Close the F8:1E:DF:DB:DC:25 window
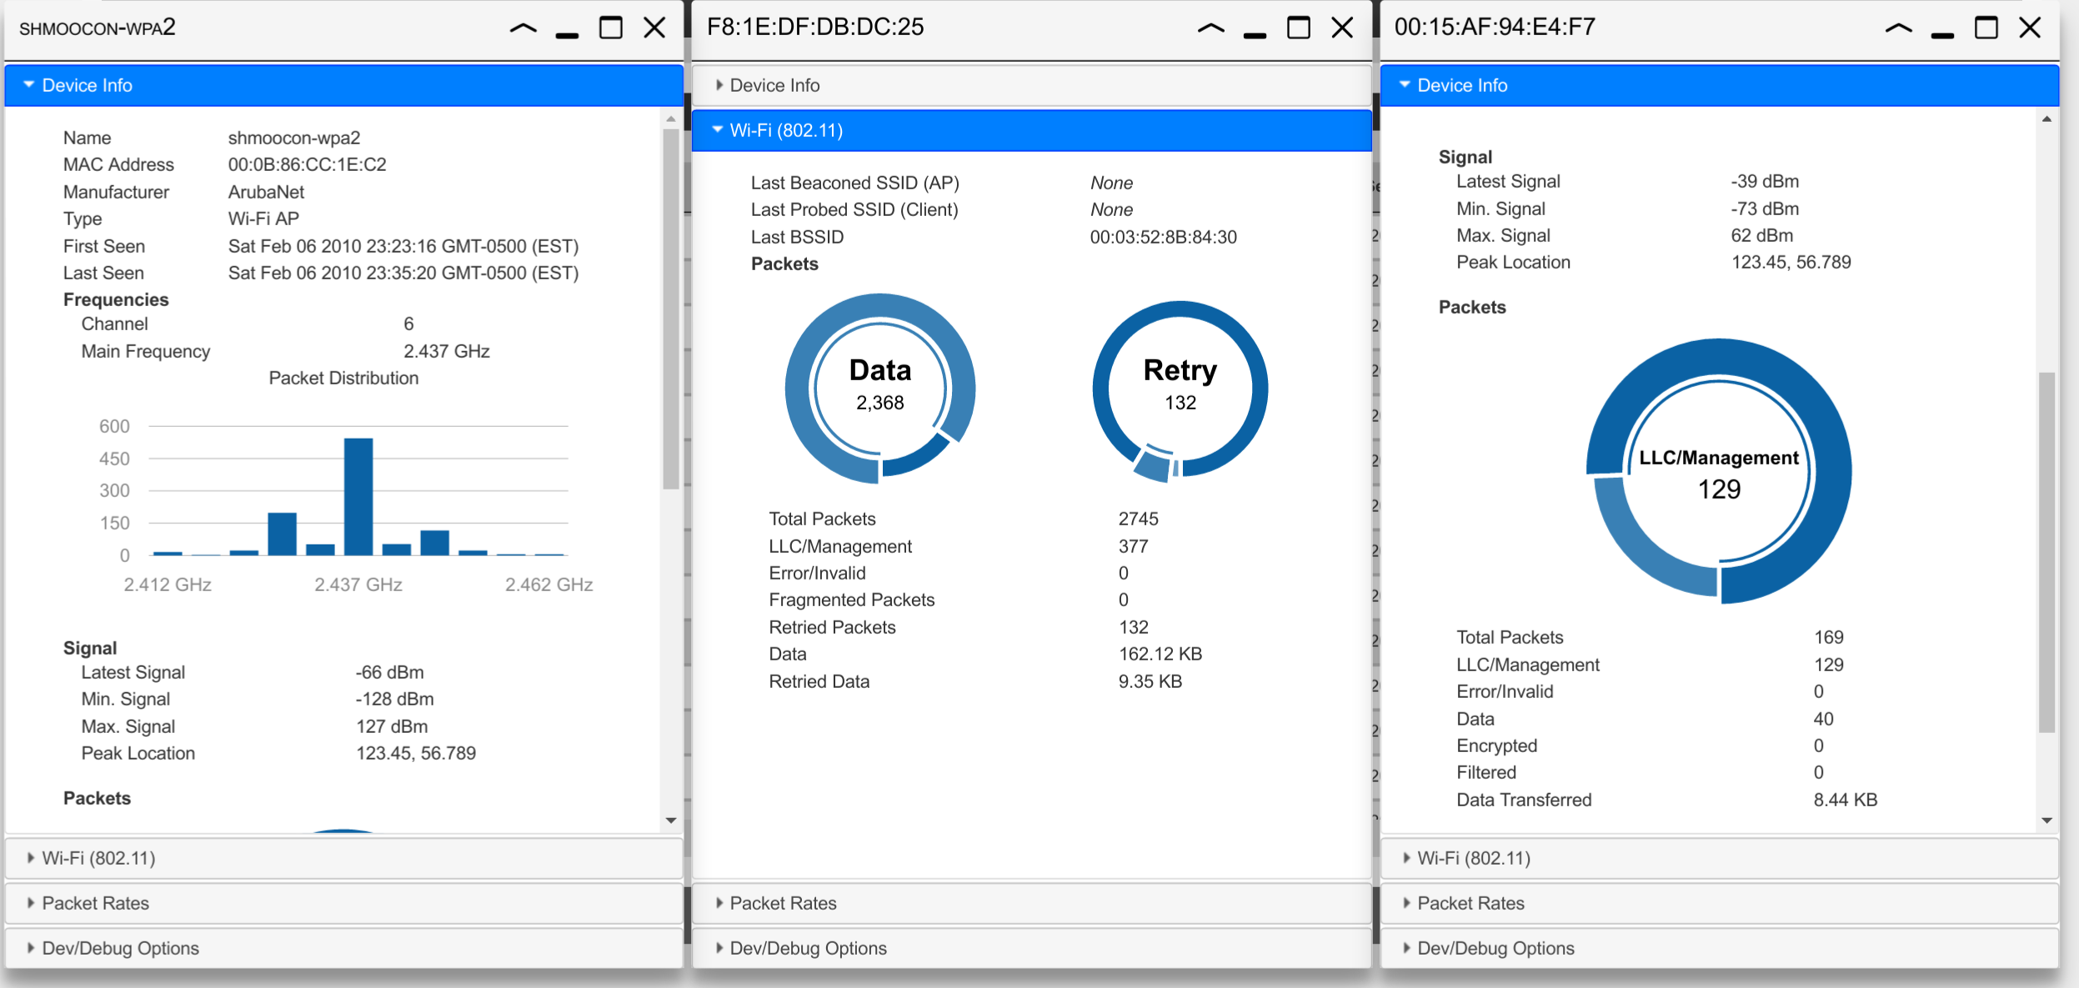 [x=1343, y=28]
